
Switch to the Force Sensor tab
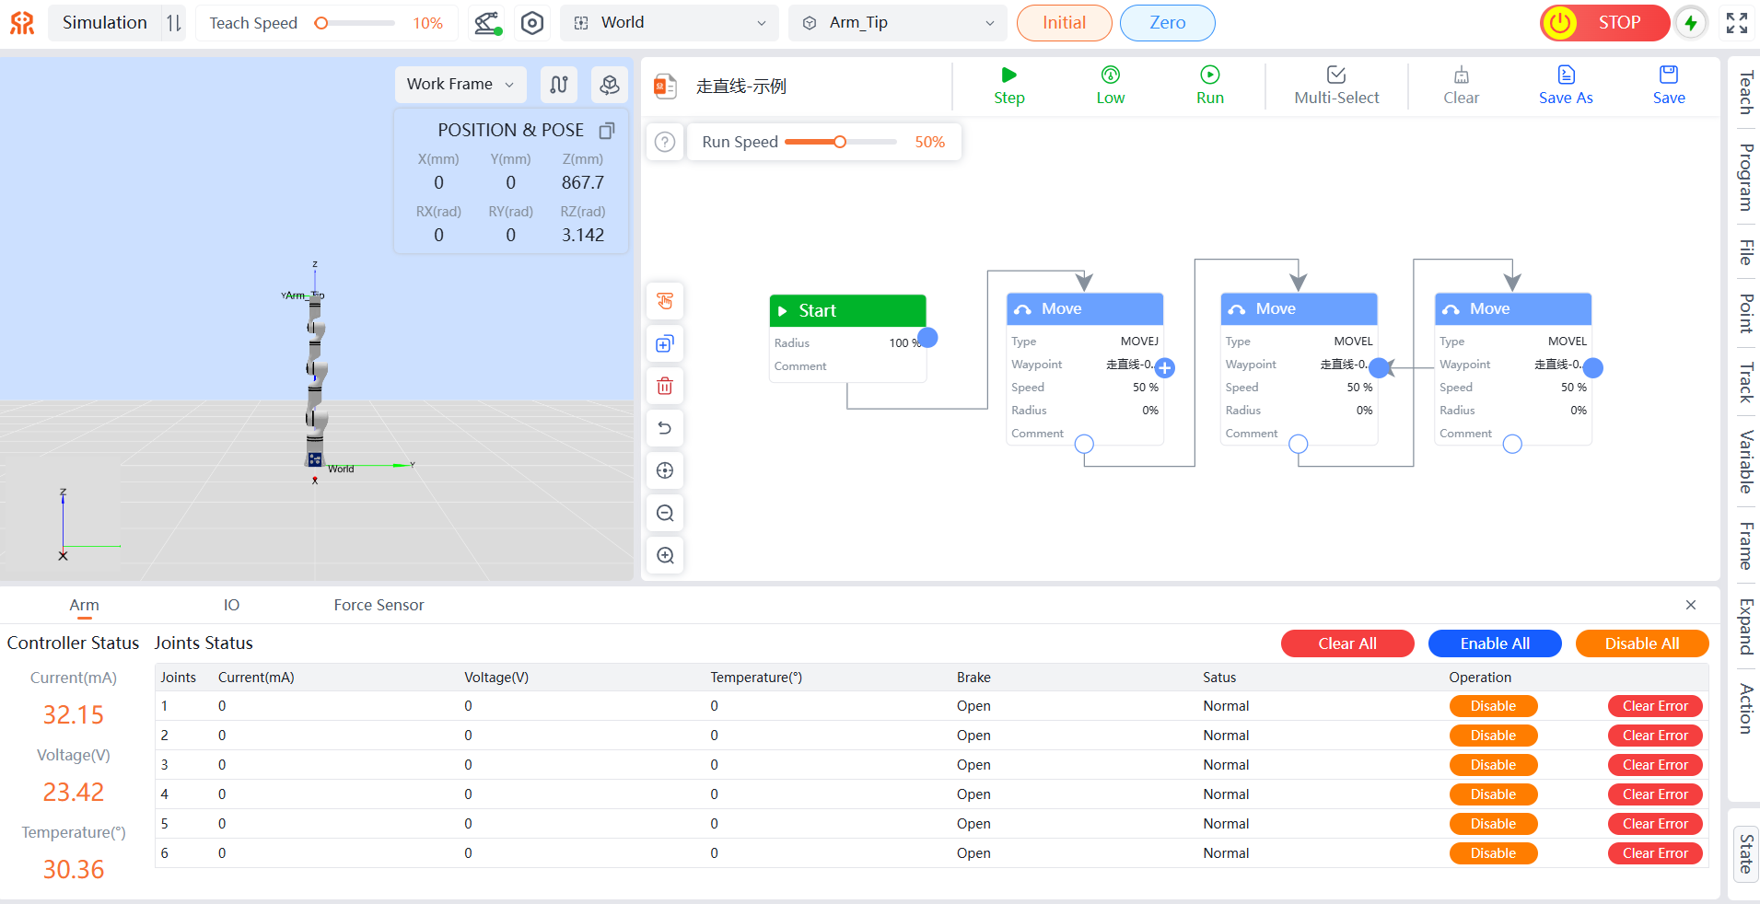tap(379, 605)
